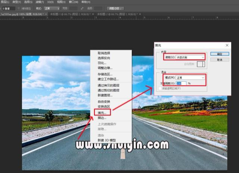The width and height of the screenshot is (239, 173).
Task: Open the 样式 style dropdown
Action: click(52, 9)
